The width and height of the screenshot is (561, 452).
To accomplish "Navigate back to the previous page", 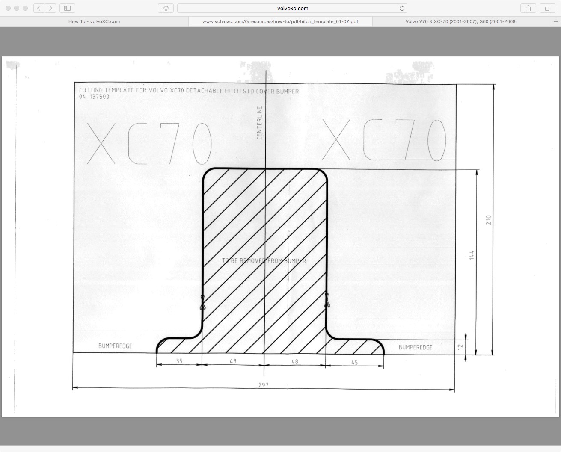I will point(38,8).
